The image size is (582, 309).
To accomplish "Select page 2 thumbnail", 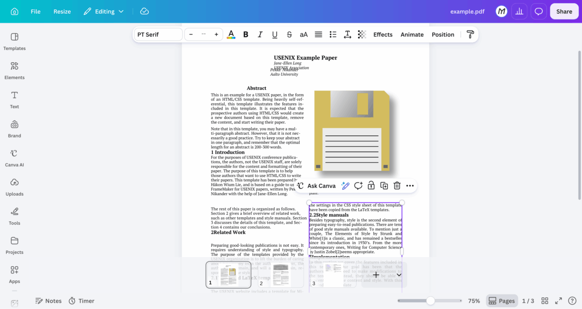I will 281,275.
